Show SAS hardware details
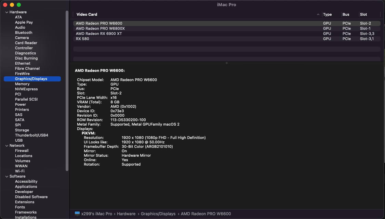 coord(19,115)
